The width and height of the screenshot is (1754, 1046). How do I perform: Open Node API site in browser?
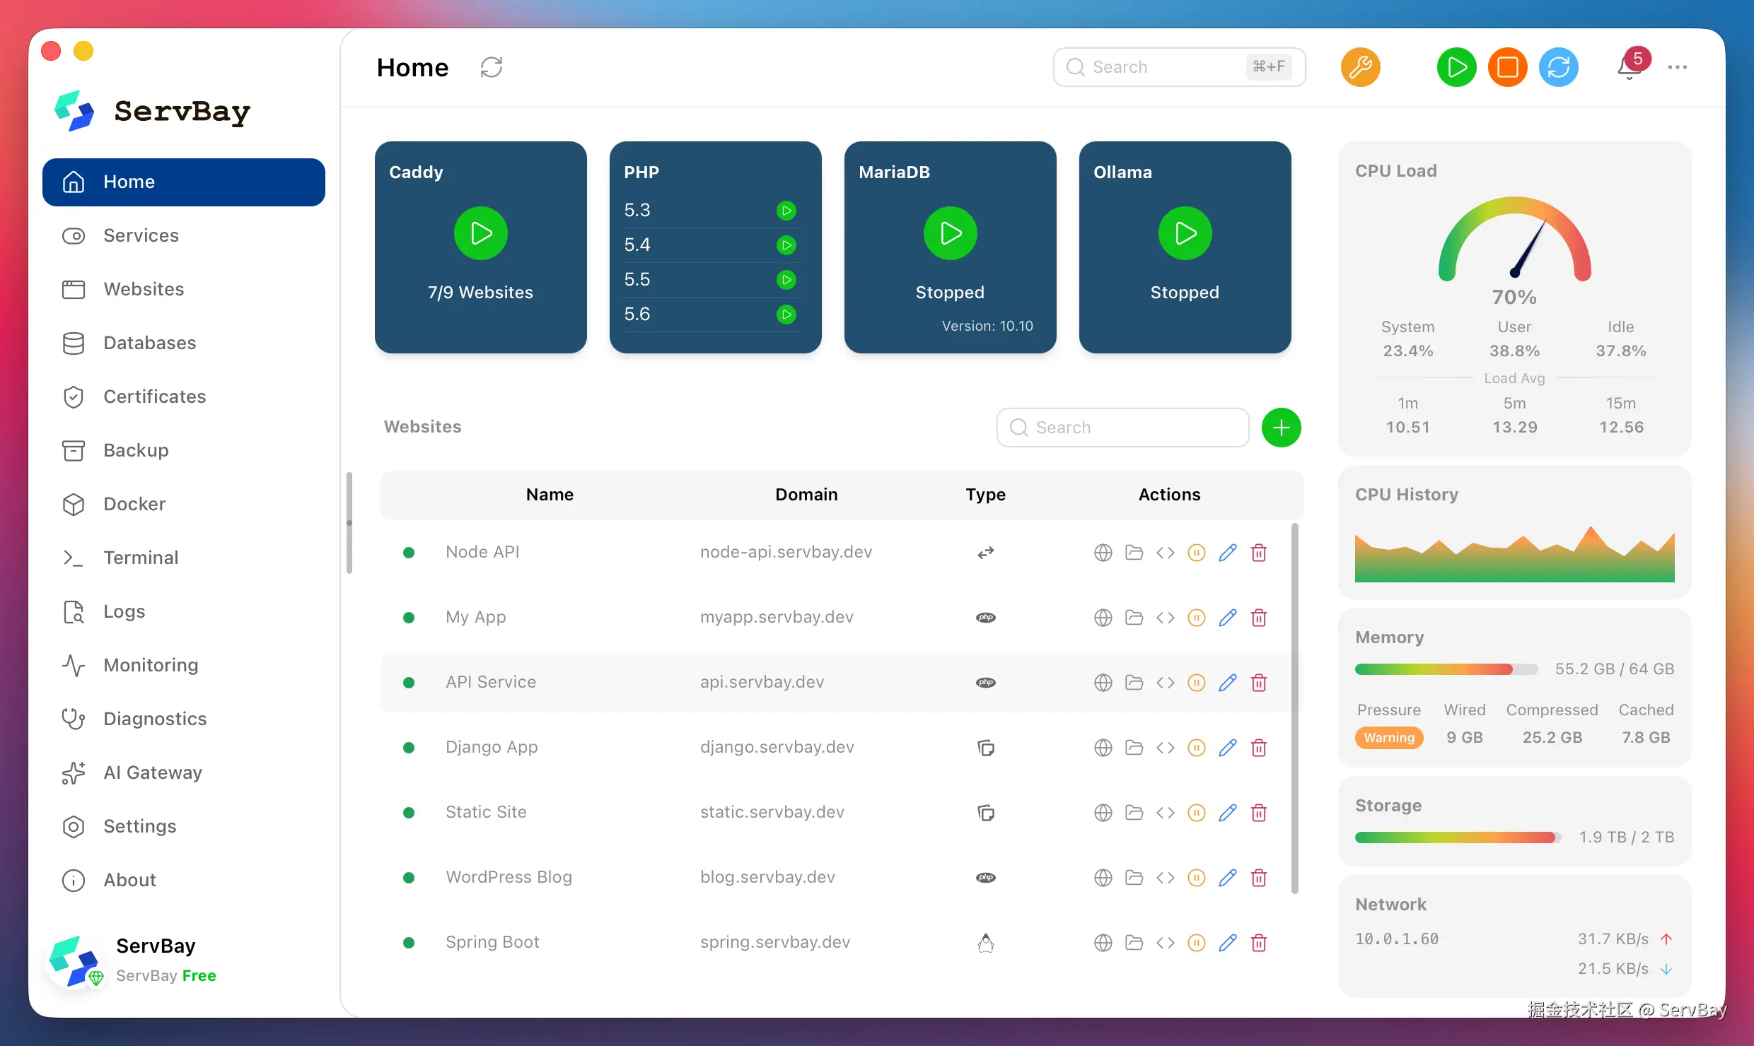coord(1103,553)
